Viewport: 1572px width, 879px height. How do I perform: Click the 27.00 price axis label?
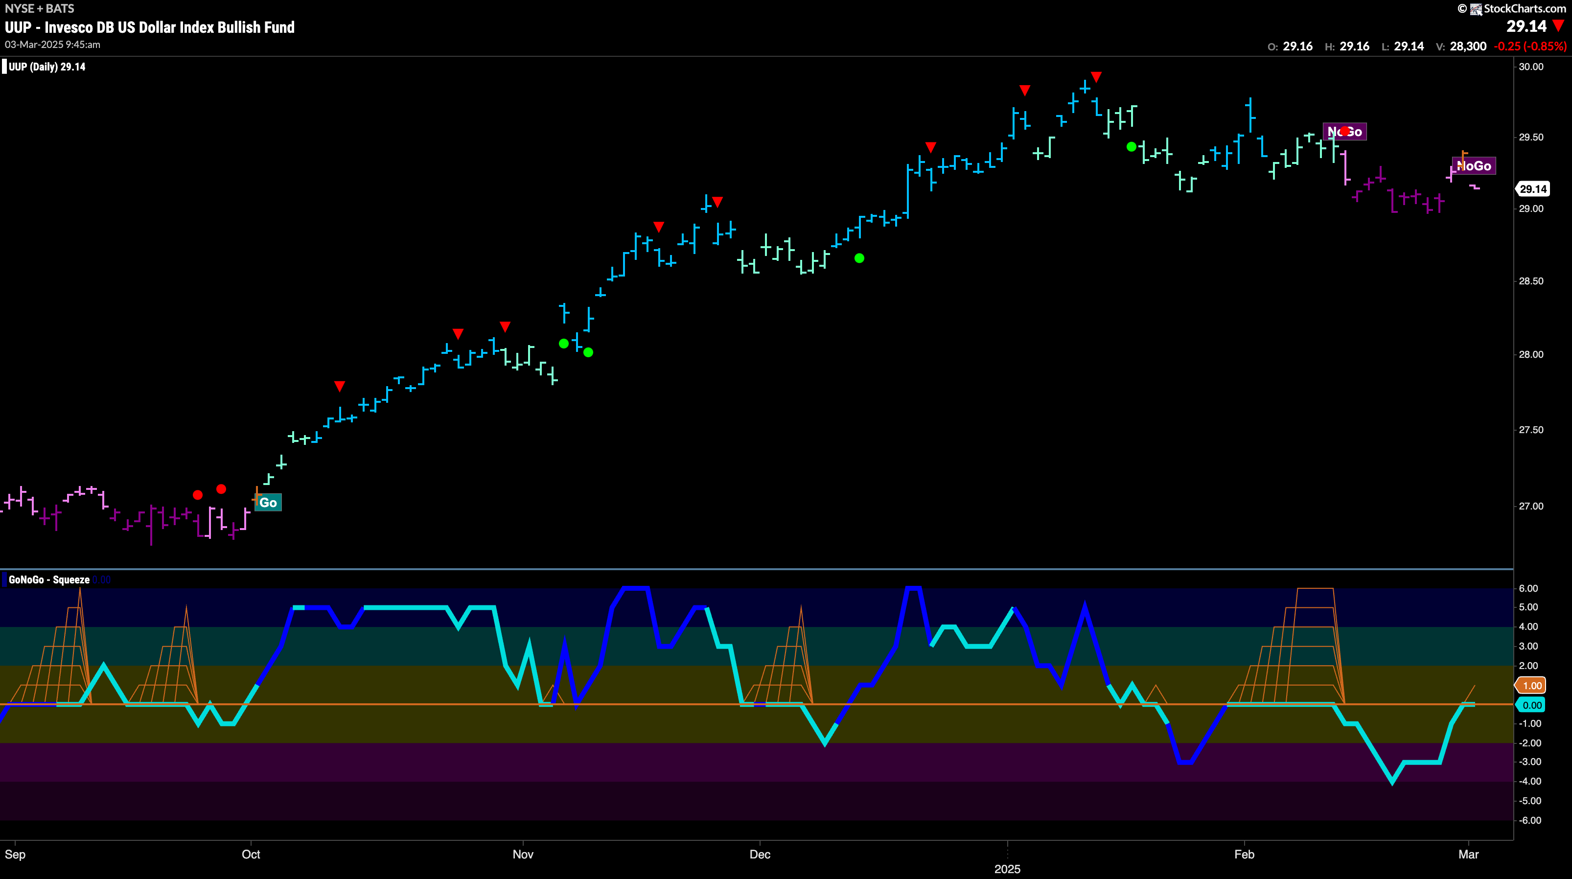tap(1531, 506)
